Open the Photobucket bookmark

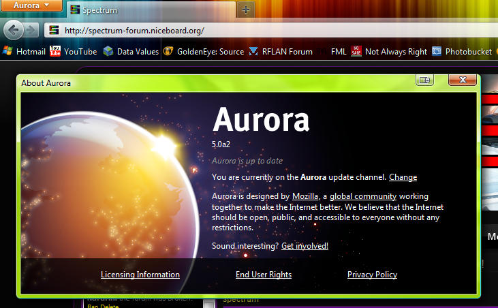tap(462, 51)
